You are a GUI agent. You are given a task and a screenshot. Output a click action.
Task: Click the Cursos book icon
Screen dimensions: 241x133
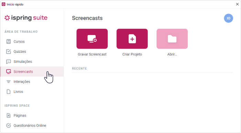pyautogui.click(x=9, y=41)
